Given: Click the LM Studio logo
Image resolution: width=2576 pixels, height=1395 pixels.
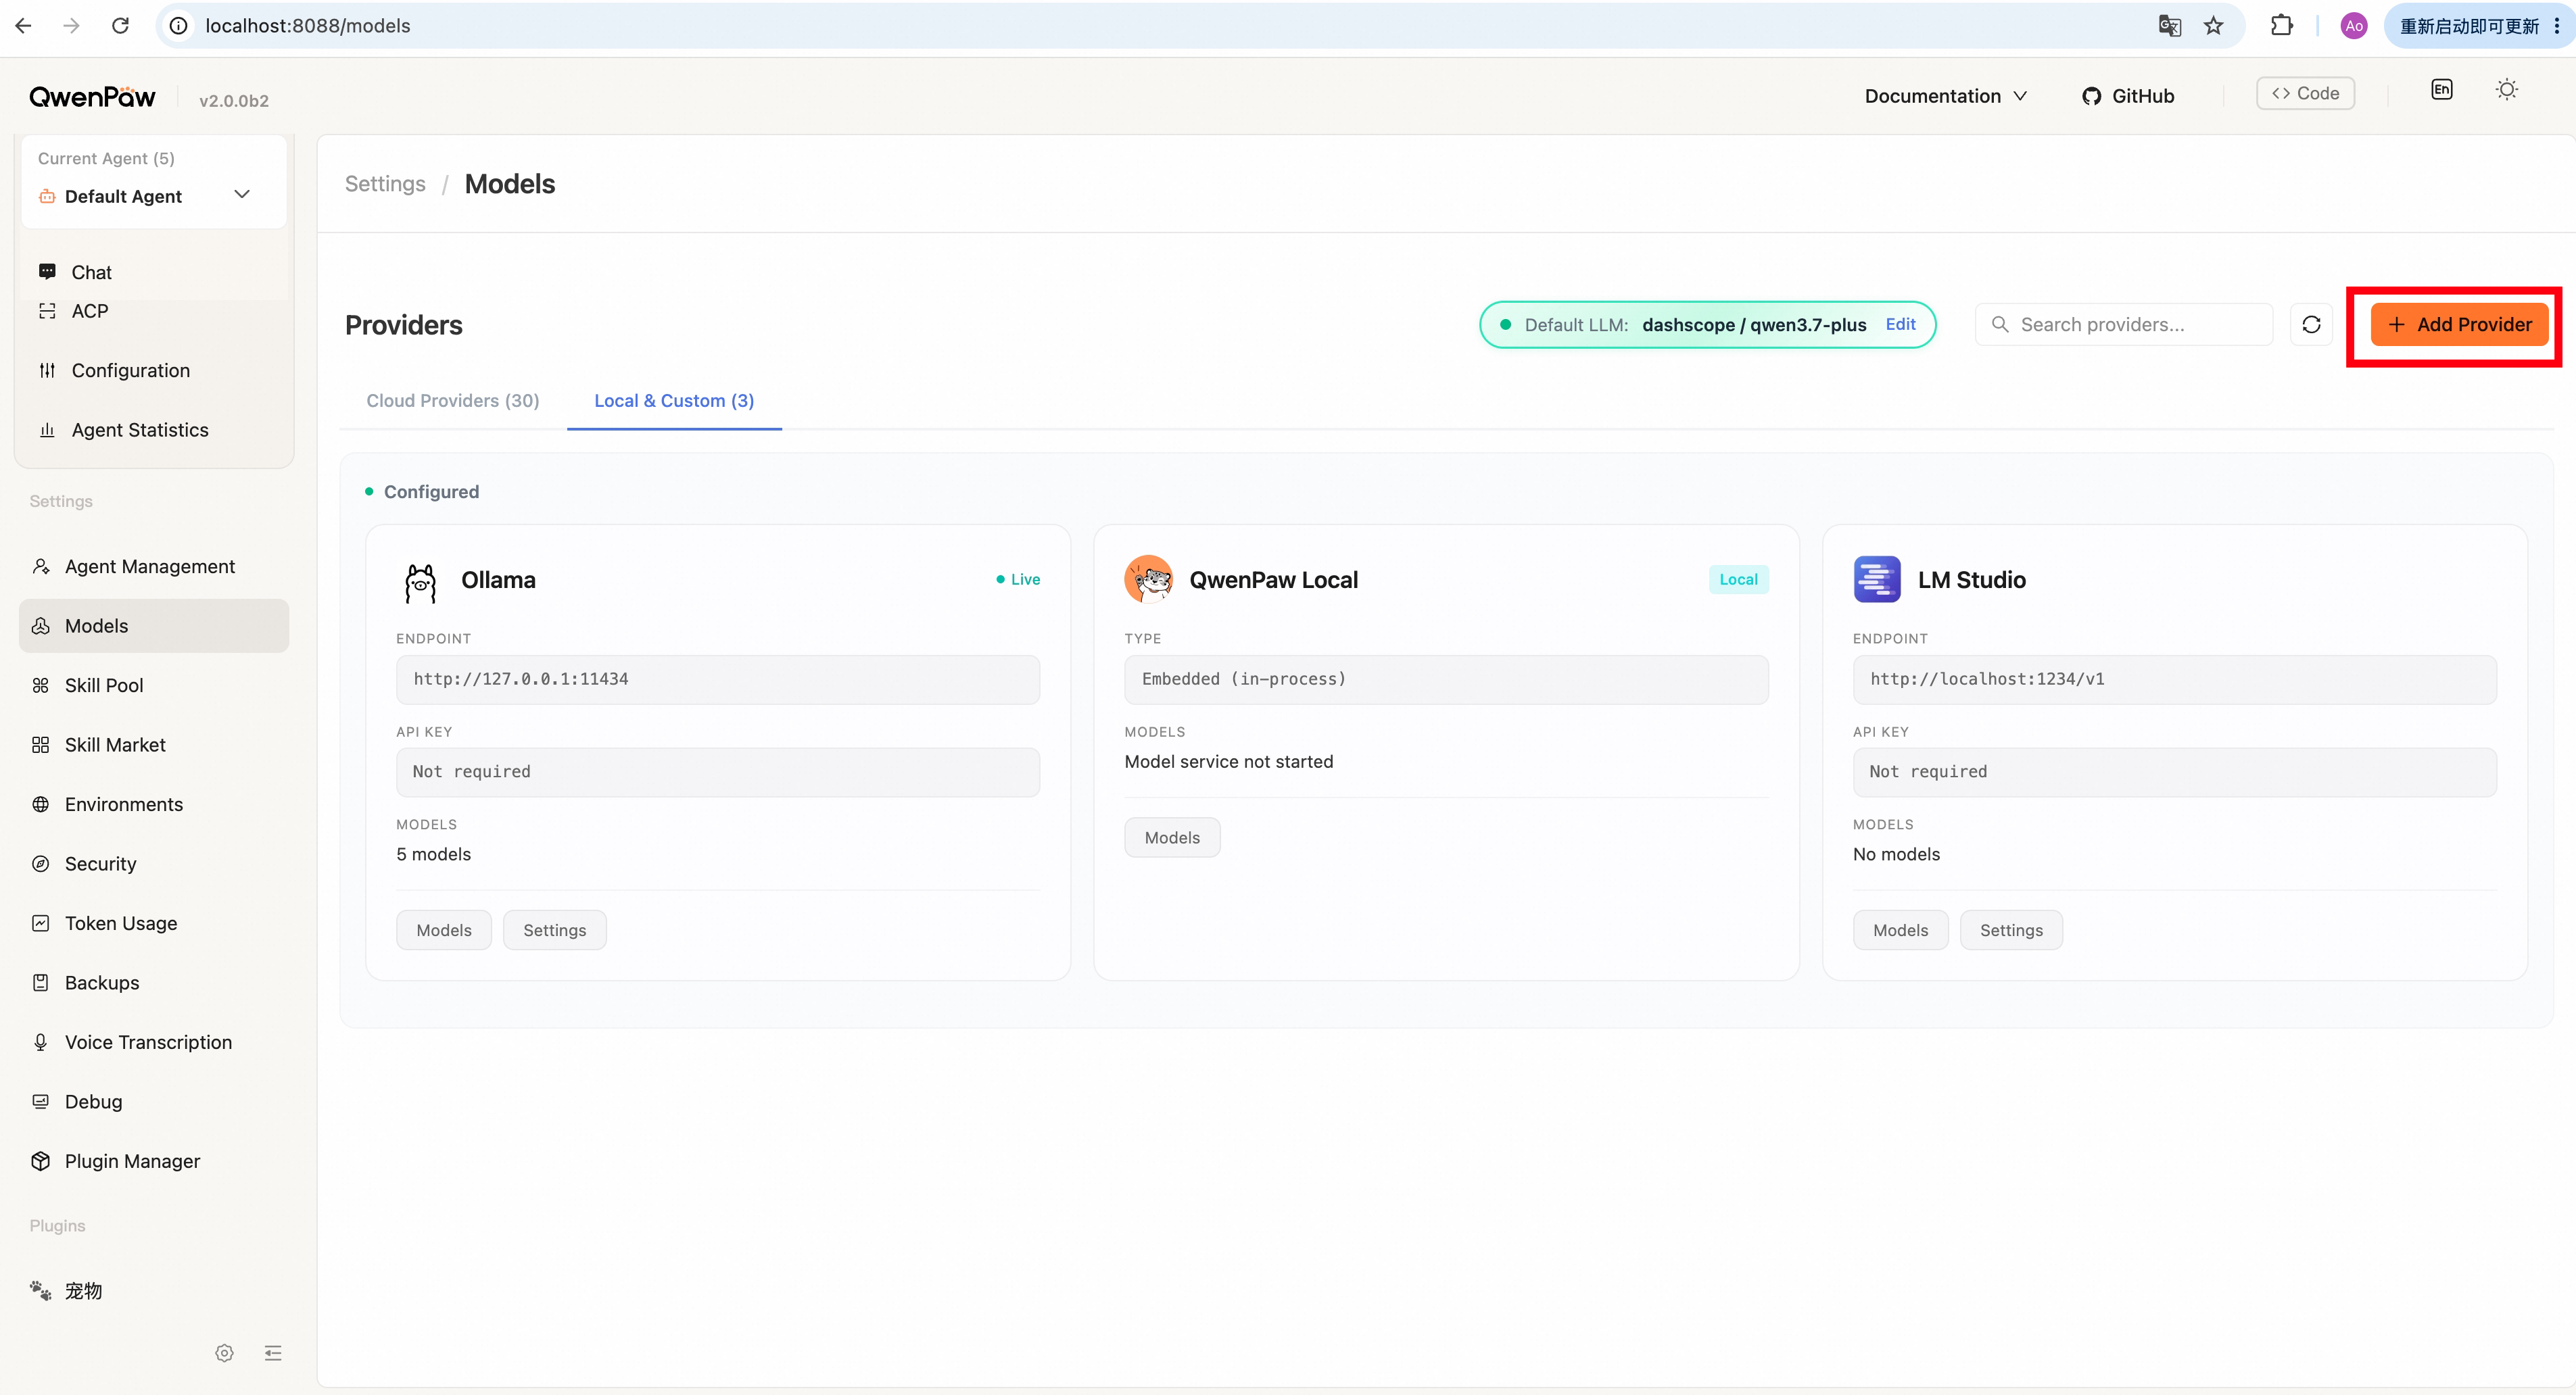Looking at the screenshot, I should coord(1877,580).
